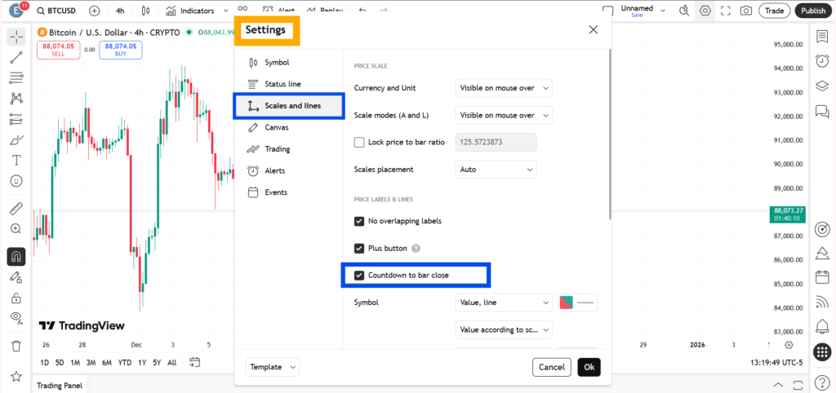Confirm settings with Ok button

(x=589, y=367)
